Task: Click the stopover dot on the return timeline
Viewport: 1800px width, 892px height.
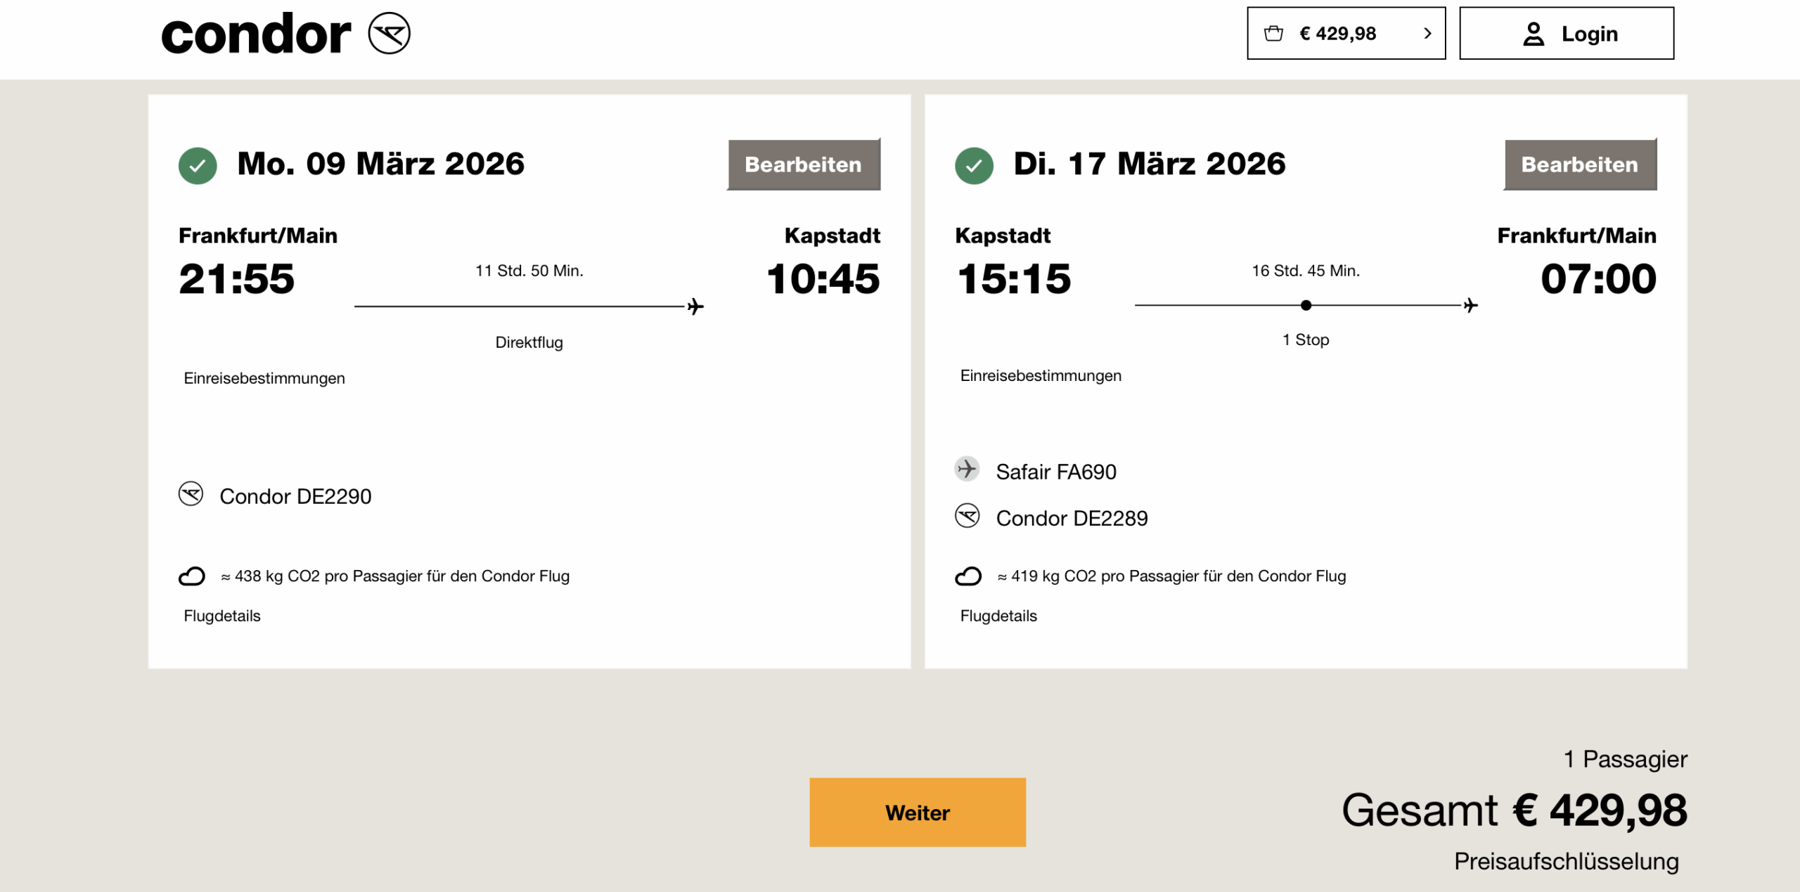Action: pos(1306,305)
